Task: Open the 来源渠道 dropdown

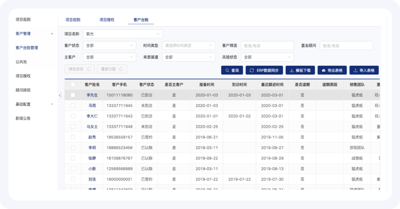Action: click(188, 57)
